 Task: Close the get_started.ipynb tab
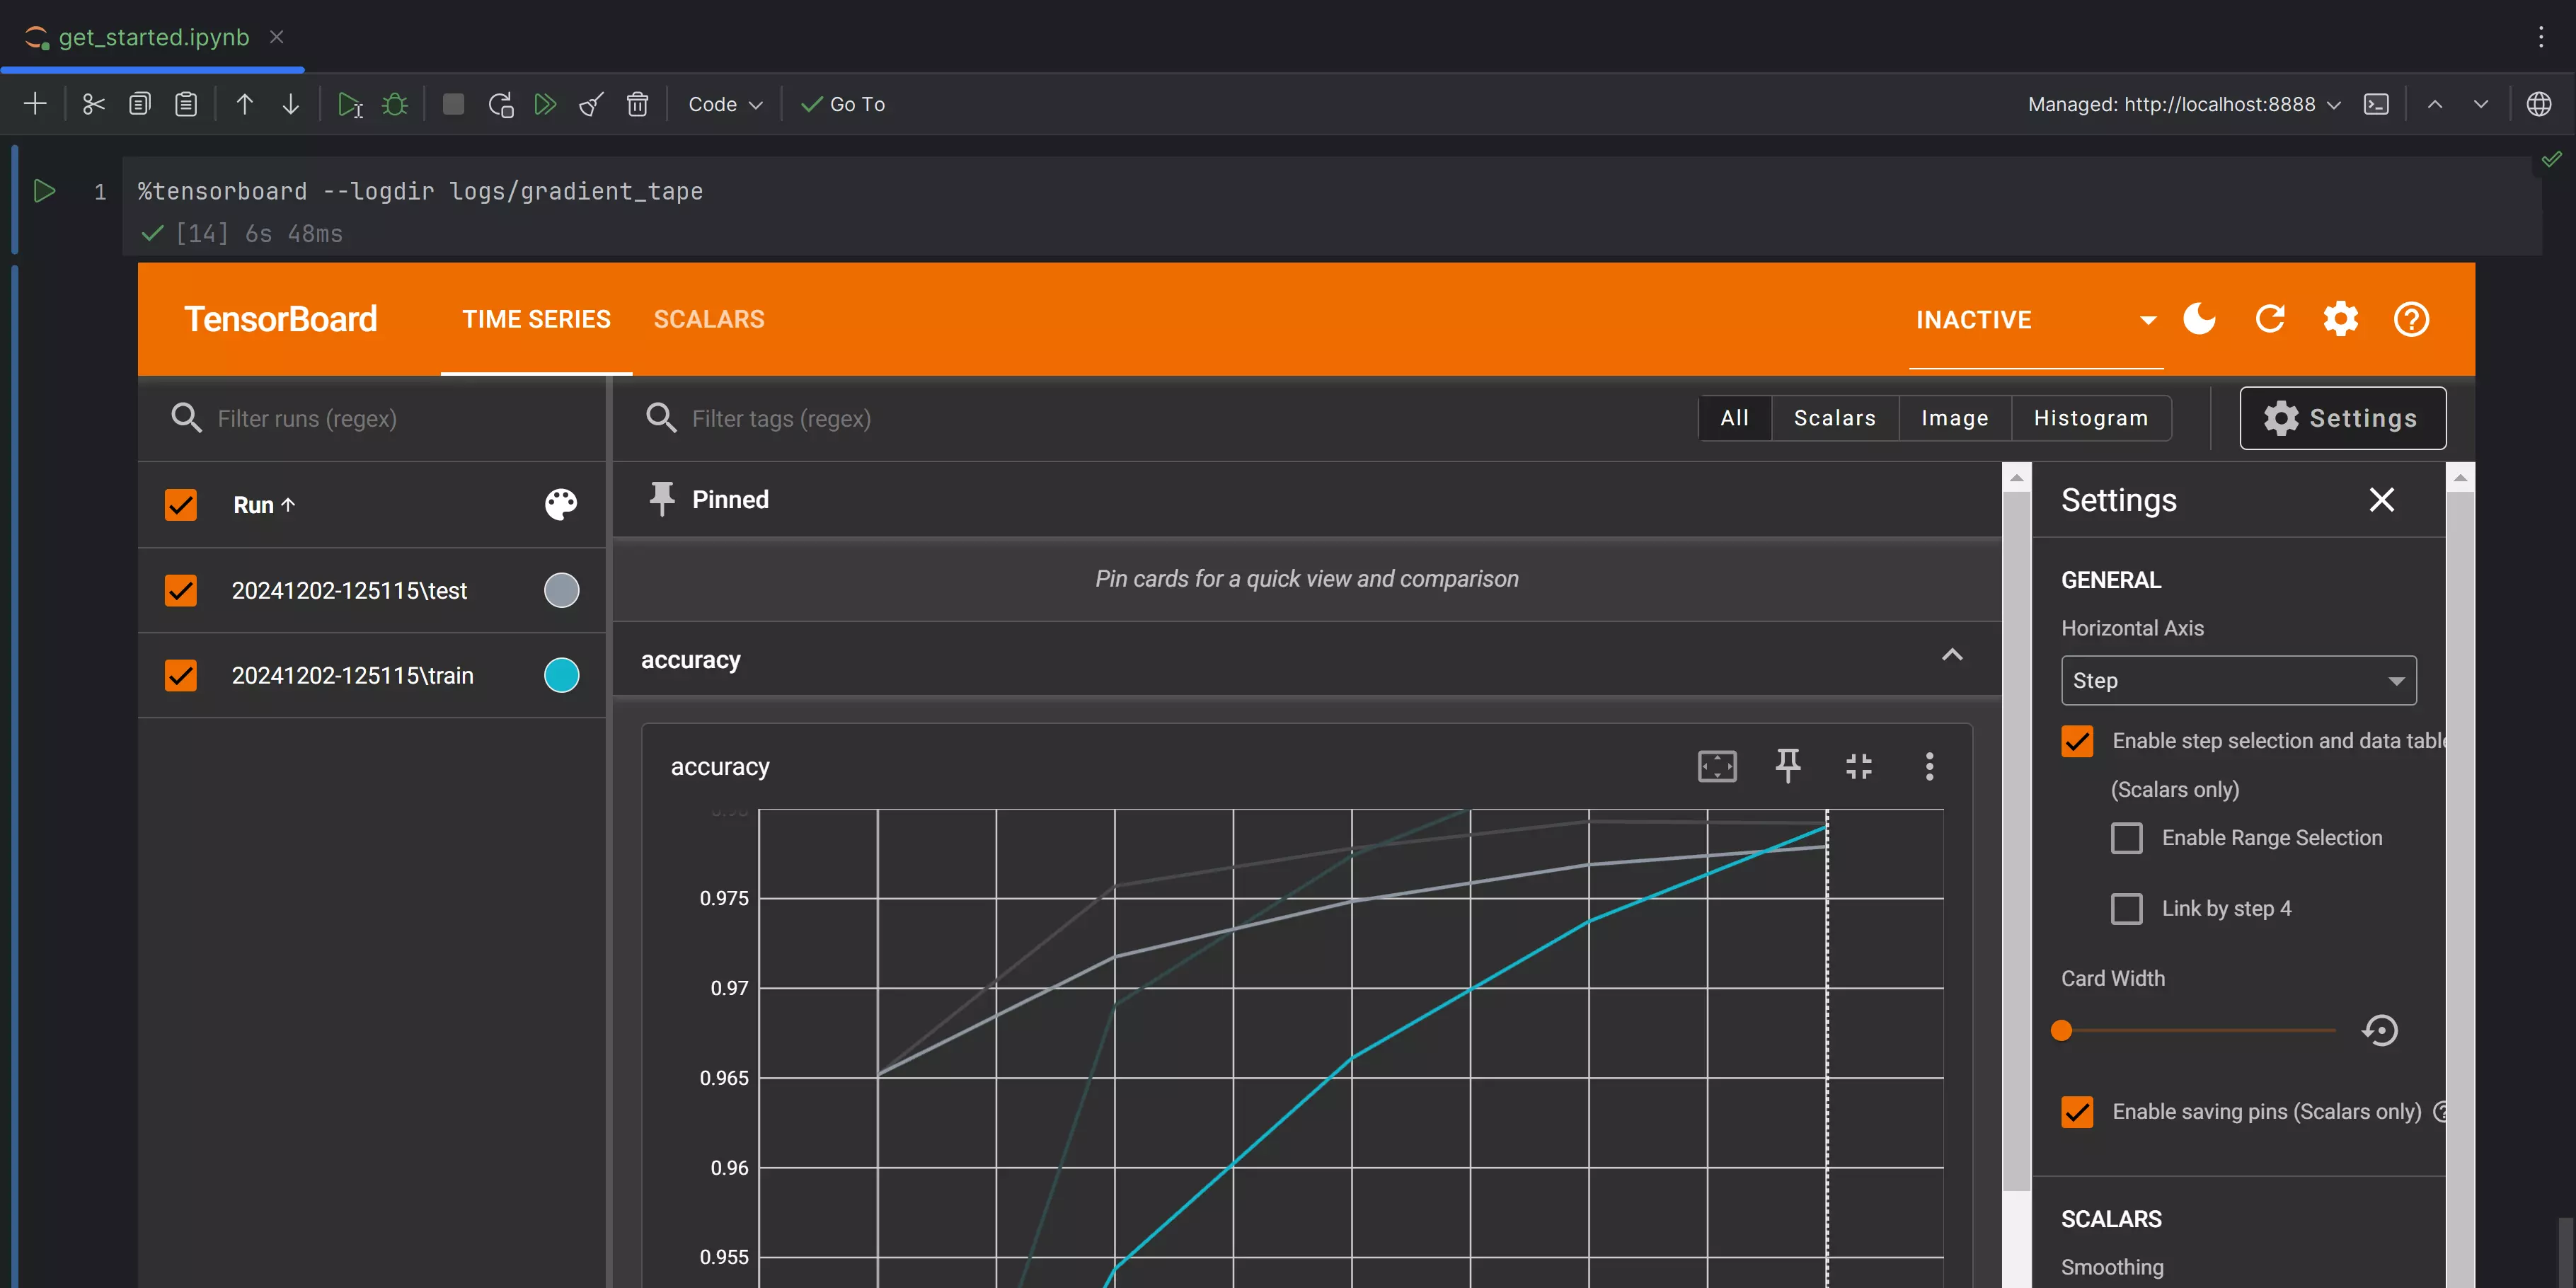(x=277, y=37)
